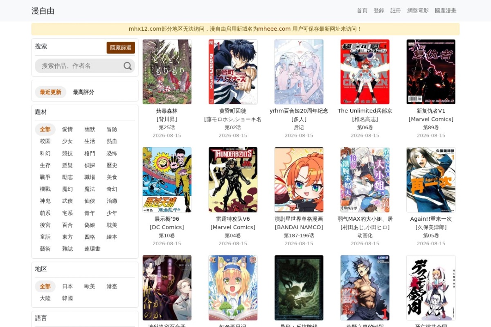The height and width of the screenshot is (327, 491).
Task: Select the 熱血 genre filter
Action: tap(112, 141)
